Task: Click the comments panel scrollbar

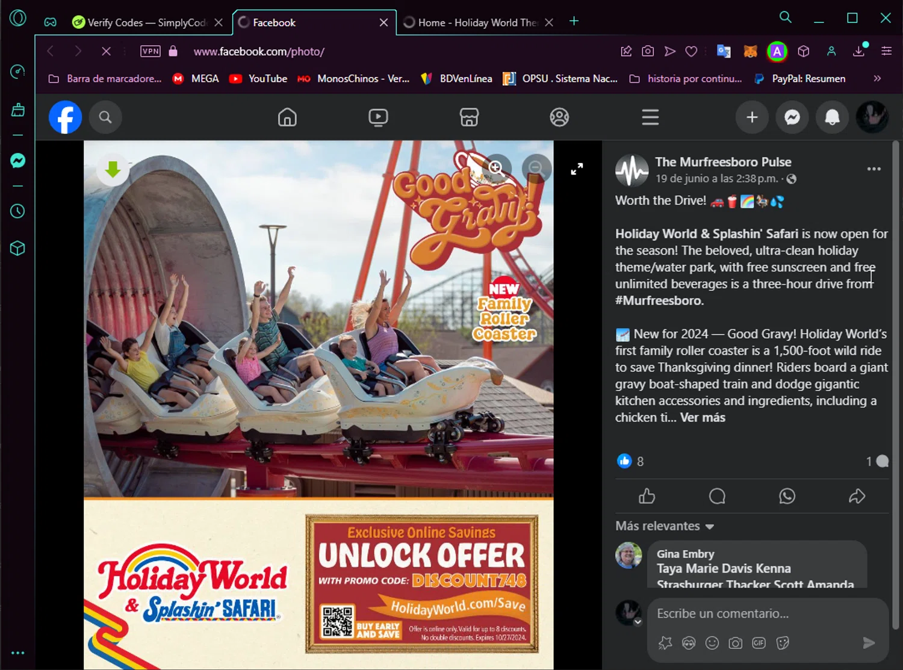Action: pyautogui.click(x=895, y=385)
